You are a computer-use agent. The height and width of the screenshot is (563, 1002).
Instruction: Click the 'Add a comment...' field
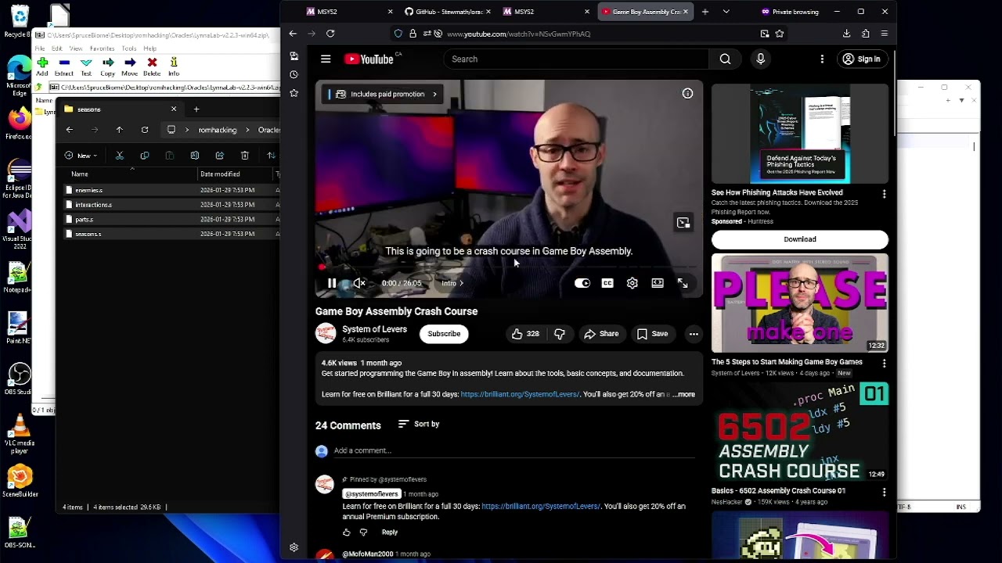coord(514,450)
